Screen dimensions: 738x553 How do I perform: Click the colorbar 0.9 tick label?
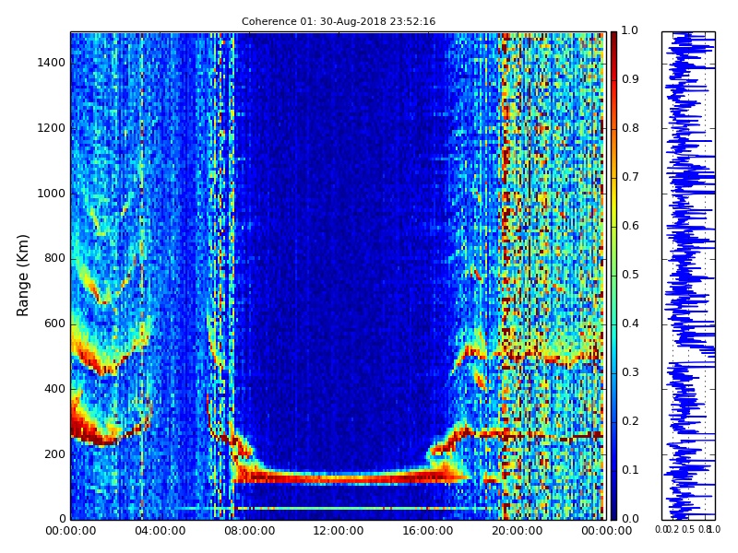pos(630,79)
